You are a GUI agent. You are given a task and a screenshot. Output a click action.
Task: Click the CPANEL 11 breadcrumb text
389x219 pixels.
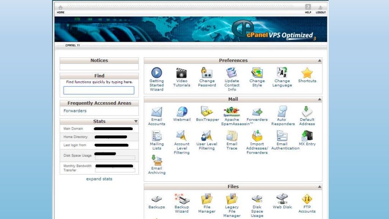pos(73,46)
